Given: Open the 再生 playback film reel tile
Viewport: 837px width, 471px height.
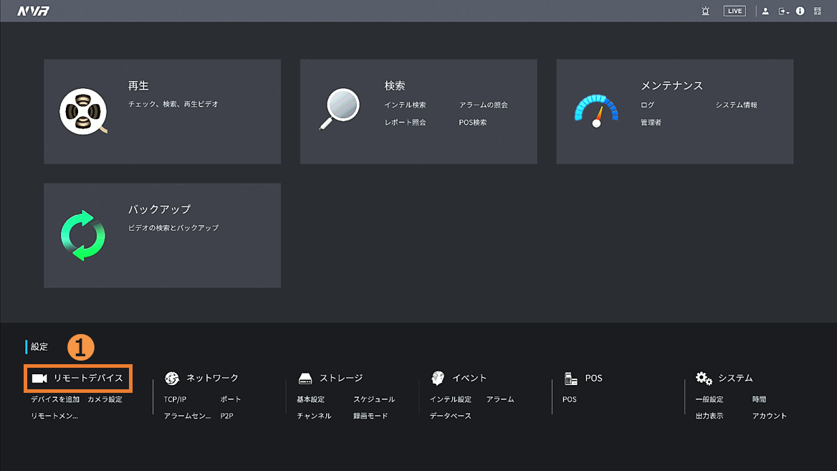Looking at the screenshot, I should pos(83,112).
